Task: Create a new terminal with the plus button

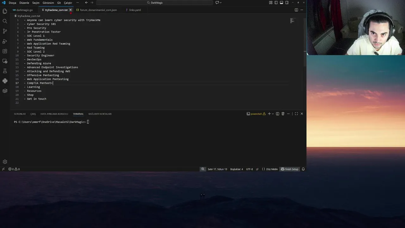Action: 269,114
